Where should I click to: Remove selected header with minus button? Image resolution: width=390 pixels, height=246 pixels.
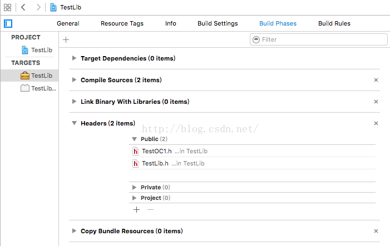coord(150,210)
